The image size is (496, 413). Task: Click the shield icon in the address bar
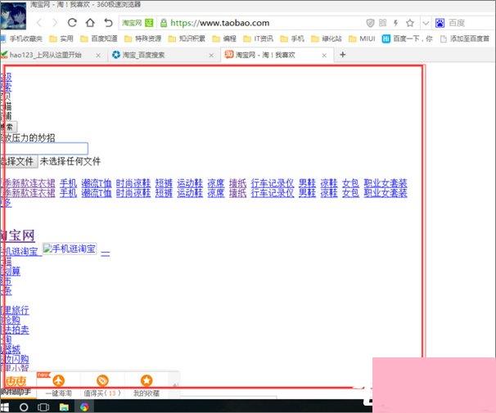tap(370, 23)
